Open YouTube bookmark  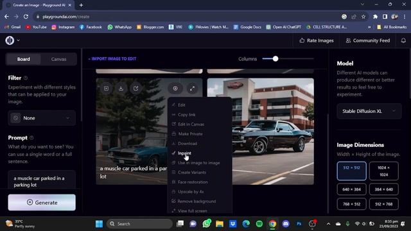(36, 27)
